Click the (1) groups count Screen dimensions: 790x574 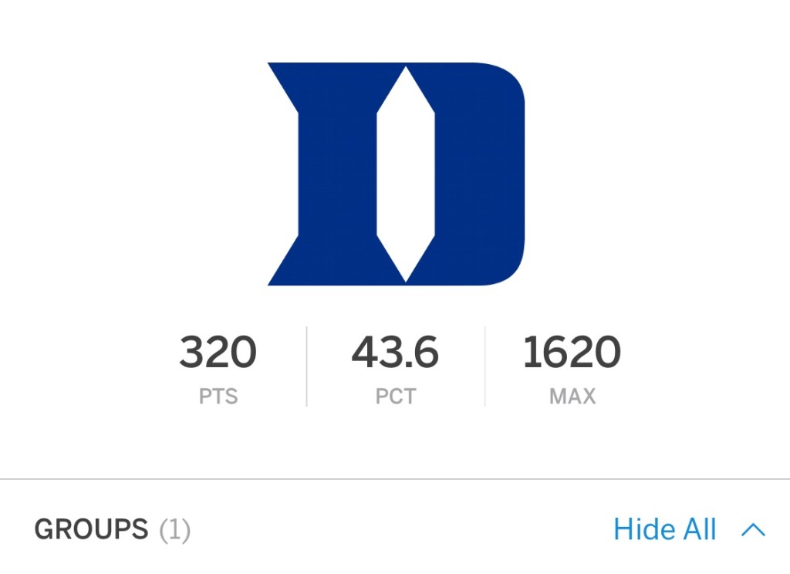click(x=175, y=531)
